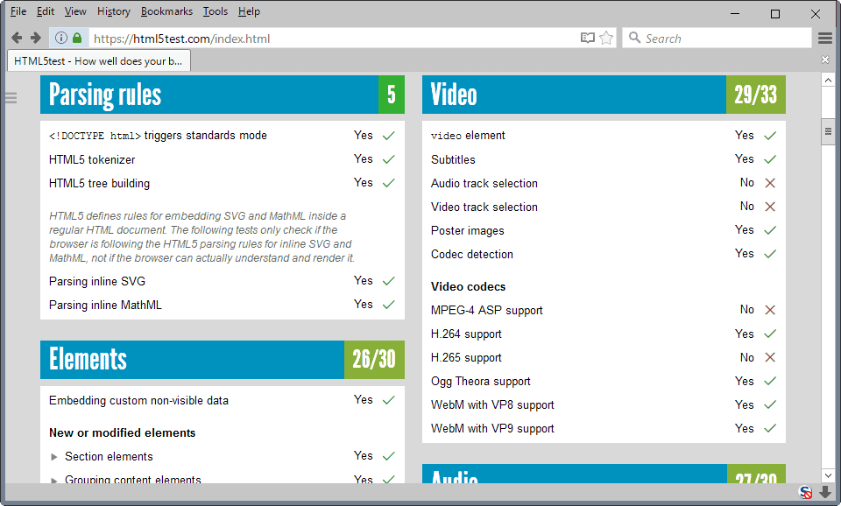Screen dimensions: 841x506
Task: Click the red X beside Video track selection
Action: [770, 207]
